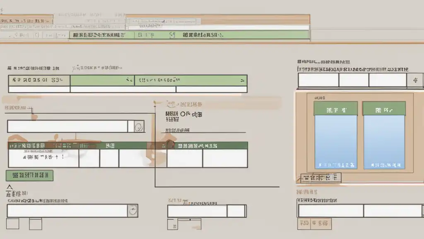The width and height of the screenshot is (424, 239).
Task: Click the round icon at the lower-left input's end
Action: coord(132,211)
